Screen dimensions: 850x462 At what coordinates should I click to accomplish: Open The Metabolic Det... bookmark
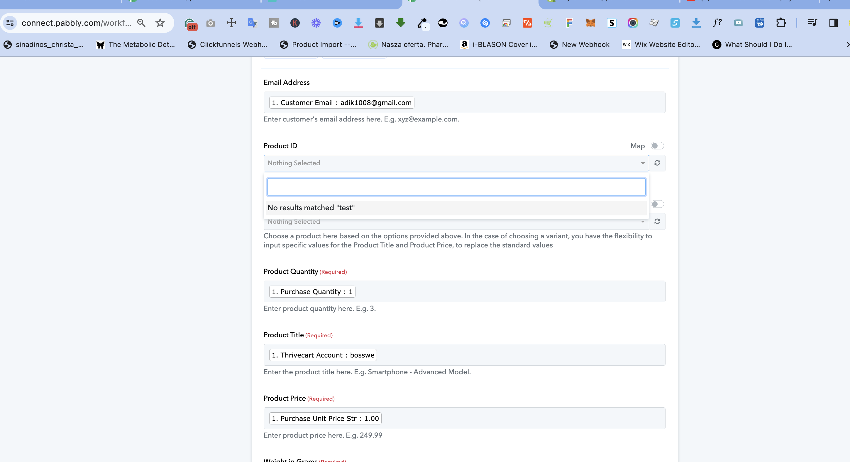(136, 45)
